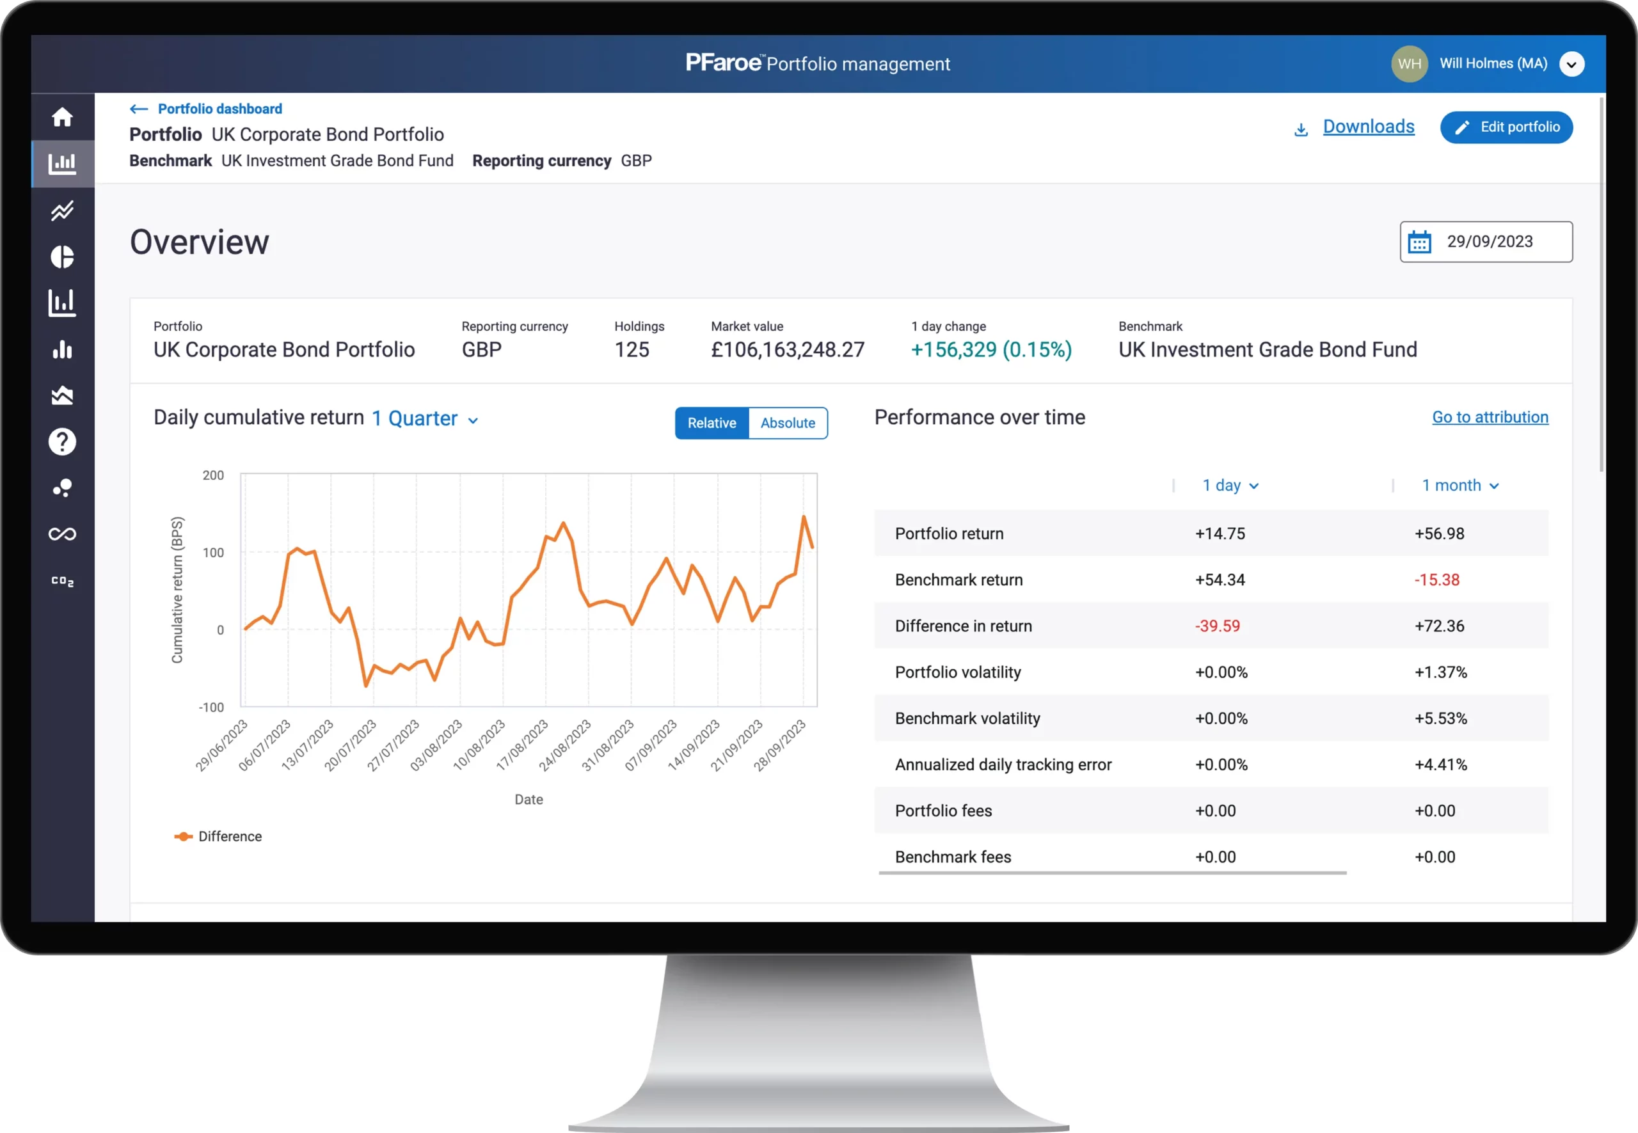Switch chart to Relative view
1638x1133 pixels.
(x=712, y=423)
